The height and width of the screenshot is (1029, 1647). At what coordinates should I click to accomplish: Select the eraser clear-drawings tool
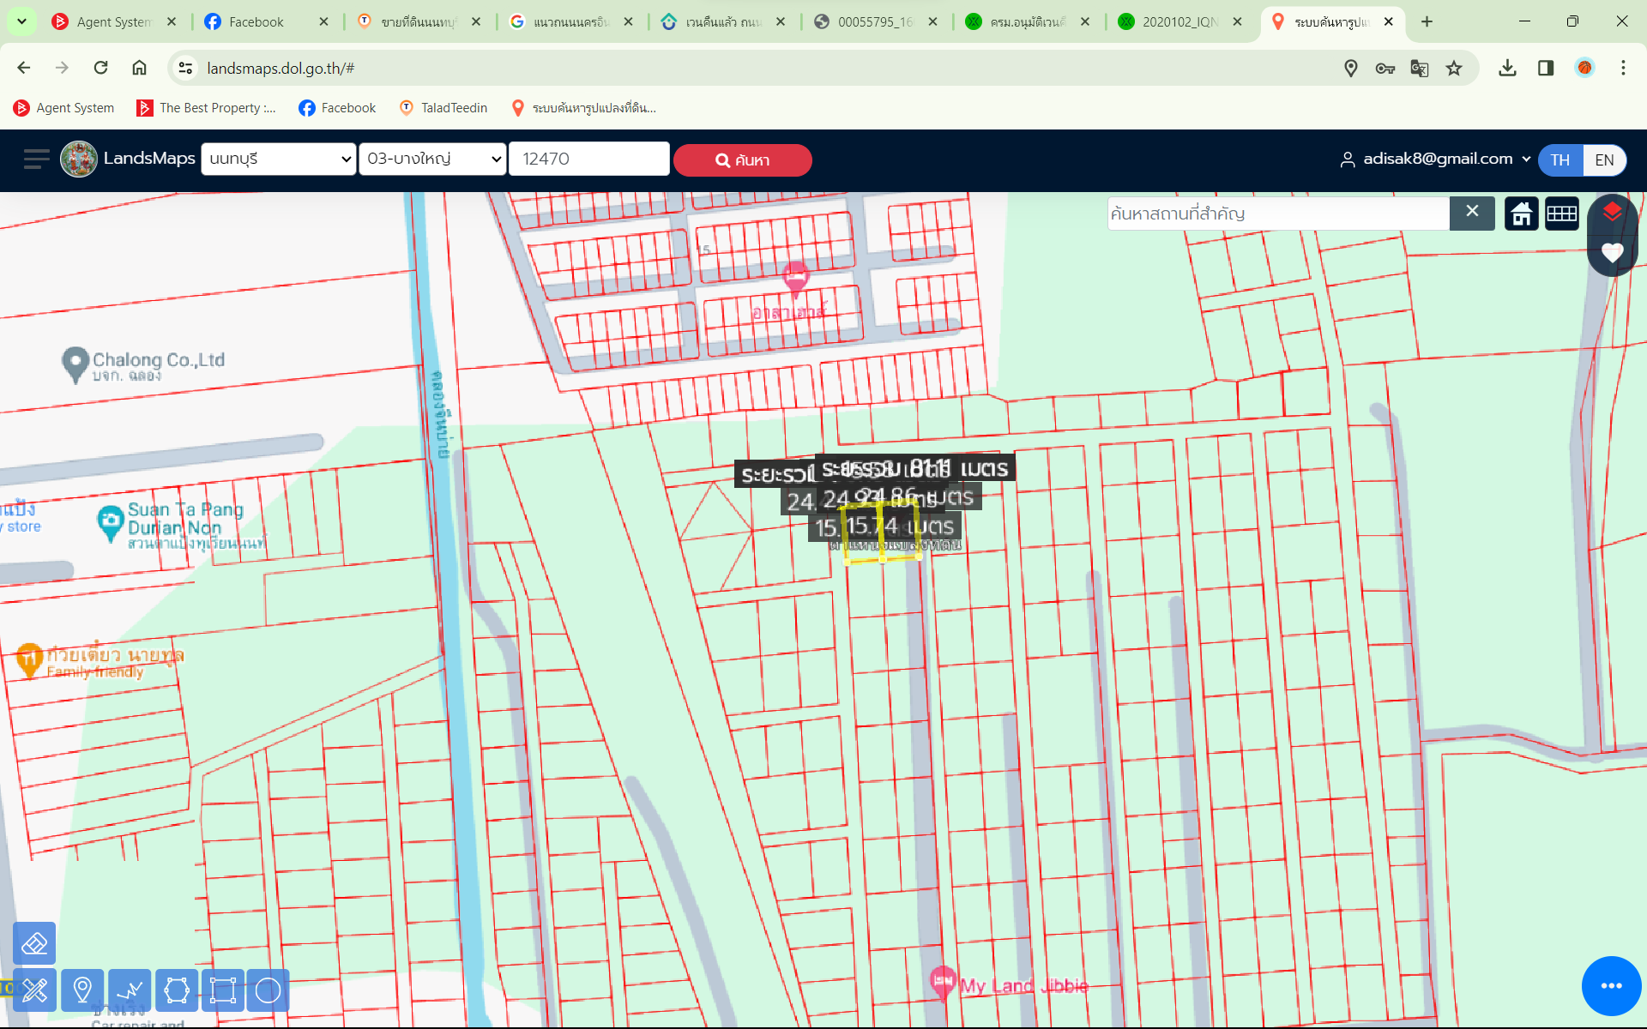[x=34, y=944]
